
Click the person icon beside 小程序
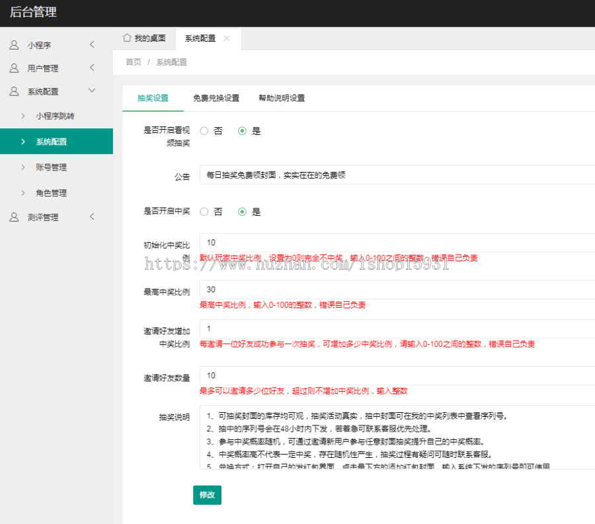[x=14, y=45]
